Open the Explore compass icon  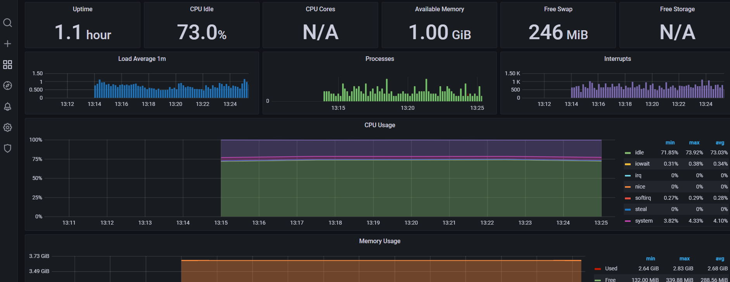point(7,86)
